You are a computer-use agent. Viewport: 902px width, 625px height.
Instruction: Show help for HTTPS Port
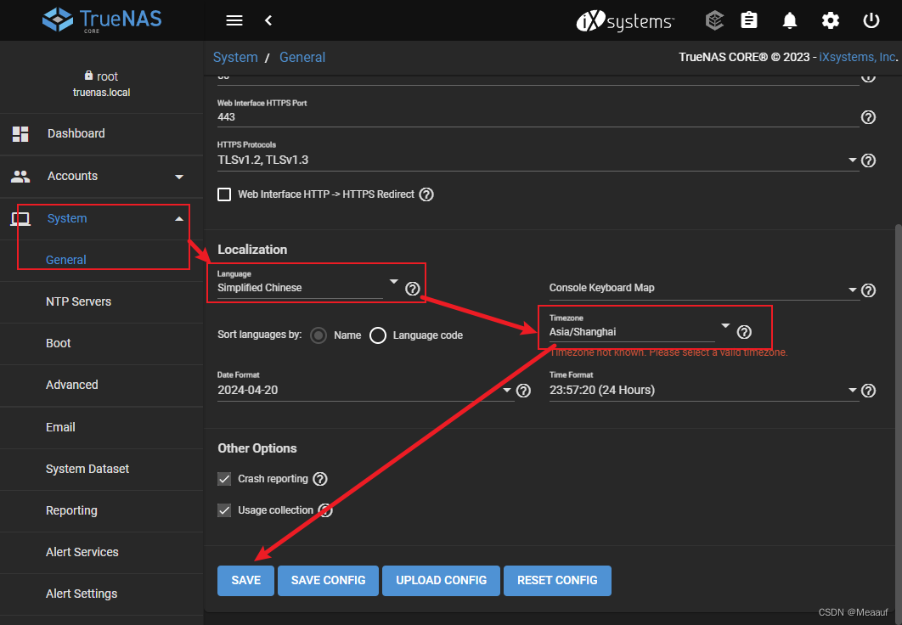(868, 117)
